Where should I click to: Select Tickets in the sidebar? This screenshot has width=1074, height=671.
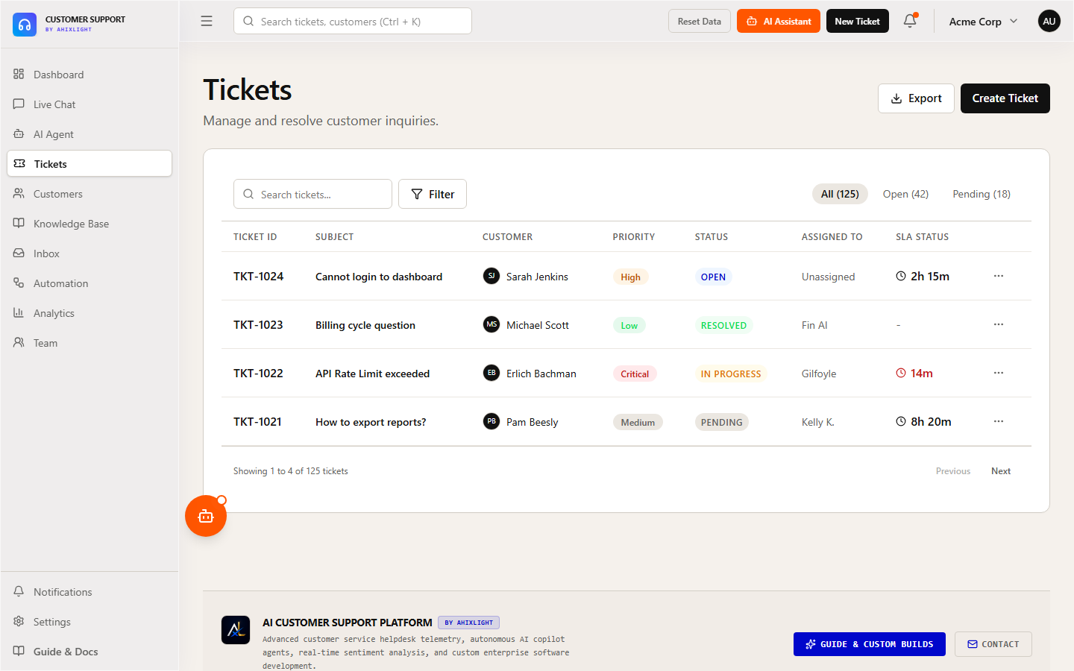point(89,163)
